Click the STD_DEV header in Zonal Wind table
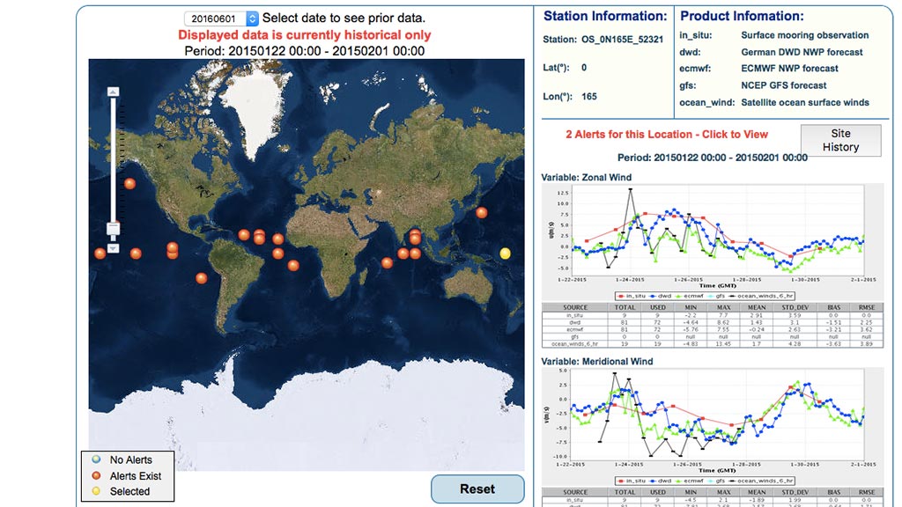Image resolution: width=902 pixels, height=507 pixels. point(795,307)
